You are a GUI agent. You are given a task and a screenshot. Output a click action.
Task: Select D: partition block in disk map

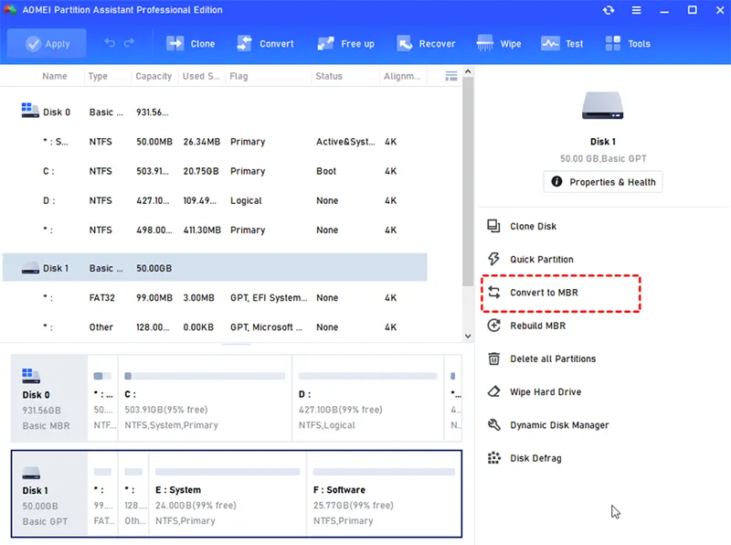368,398
